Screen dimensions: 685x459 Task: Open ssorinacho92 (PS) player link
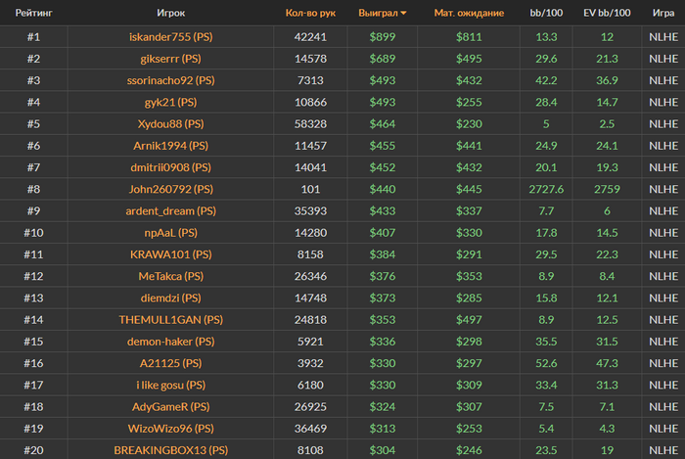171,80
